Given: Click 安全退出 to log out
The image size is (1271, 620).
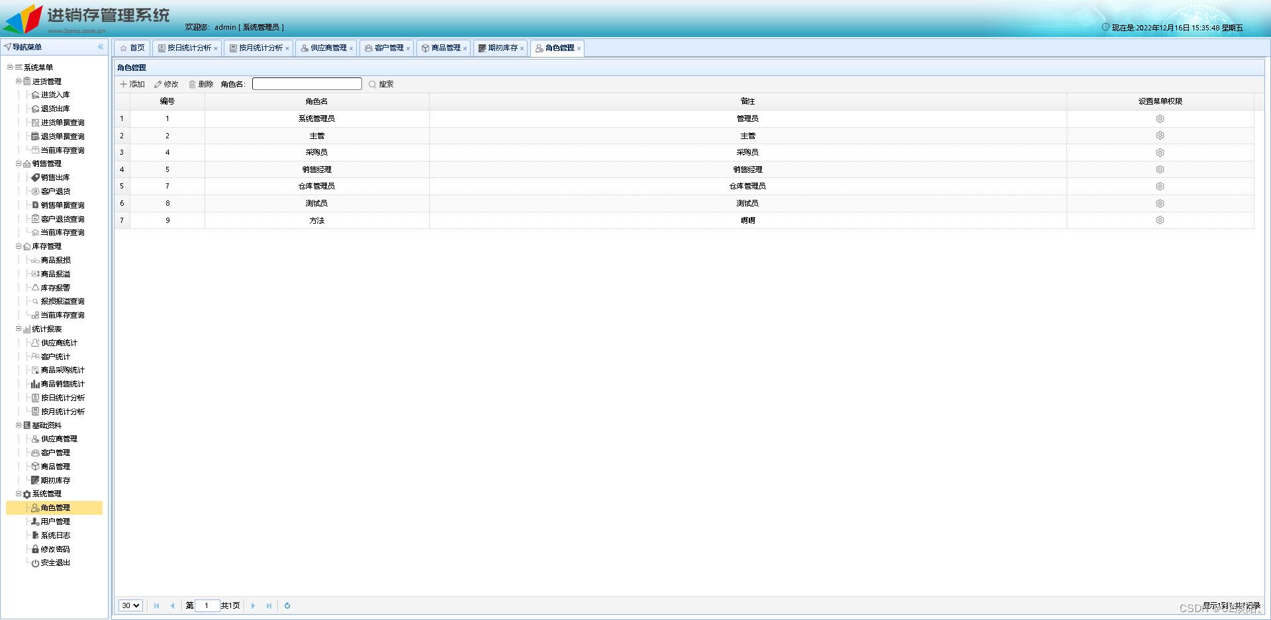Looking at the screenshot, I should (55, 562).
